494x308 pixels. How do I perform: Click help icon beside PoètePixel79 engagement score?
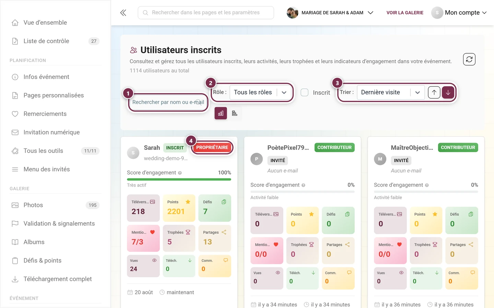(x=303, y=185)
